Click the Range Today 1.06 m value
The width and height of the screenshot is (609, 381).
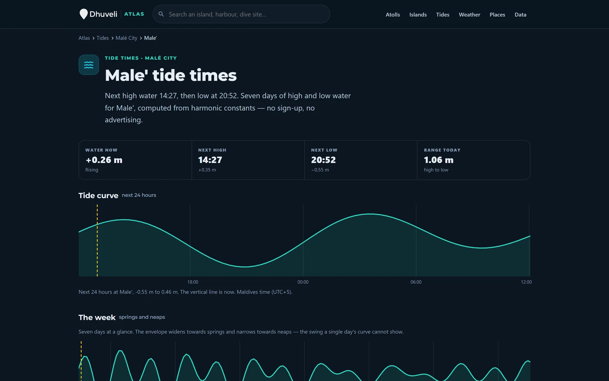(438, 160)
